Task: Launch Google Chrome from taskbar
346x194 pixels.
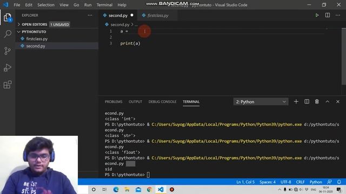Action: (149, 189)
